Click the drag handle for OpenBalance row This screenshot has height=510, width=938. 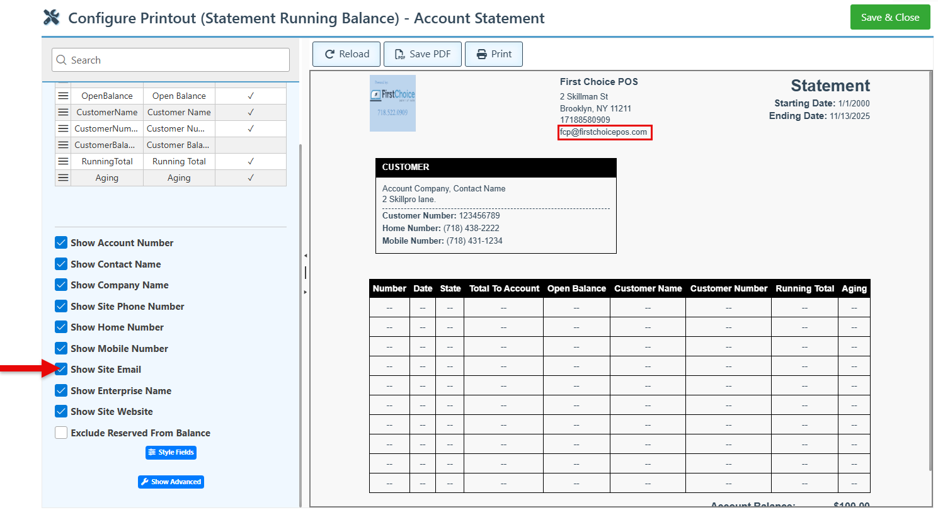click(63, 96)
